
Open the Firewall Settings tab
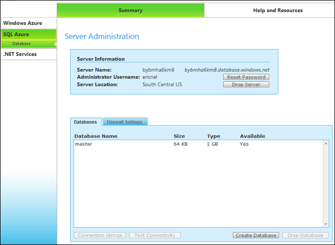point(125,122)
